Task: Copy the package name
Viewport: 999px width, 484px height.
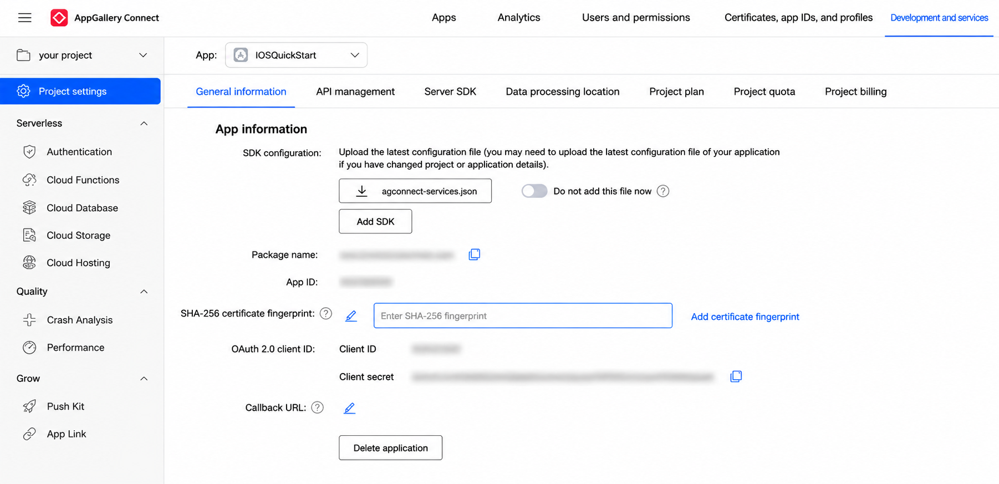Action: tap(474, 254)
